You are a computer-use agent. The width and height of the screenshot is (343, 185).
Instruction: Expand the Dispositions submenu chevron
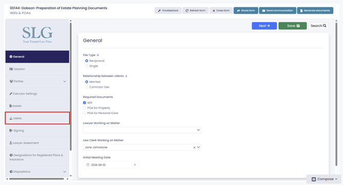[65, 172]
